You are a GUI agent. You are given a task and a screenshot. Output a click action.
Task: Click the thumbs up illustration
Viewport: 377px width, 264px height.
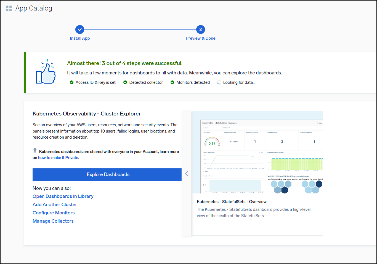46,72
